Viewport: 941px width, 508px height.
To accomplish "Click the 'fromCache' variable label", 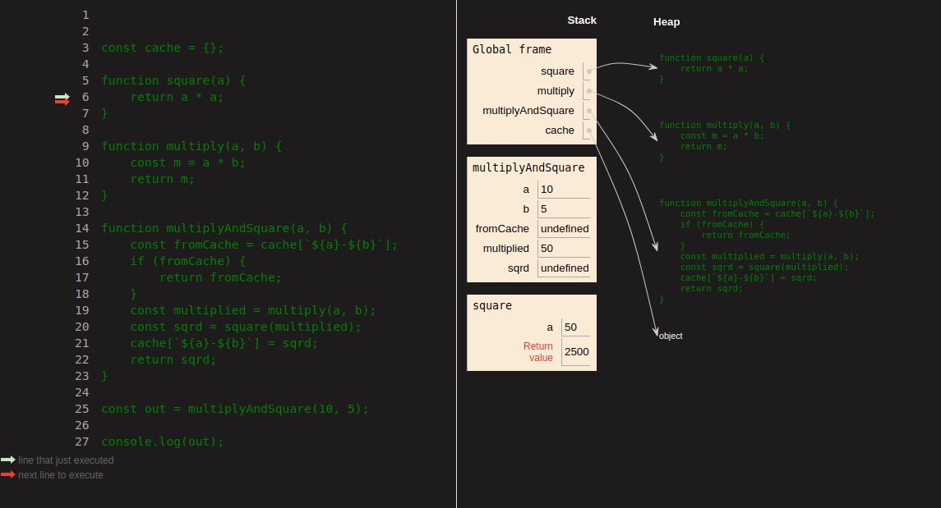I will click(501, 229).
